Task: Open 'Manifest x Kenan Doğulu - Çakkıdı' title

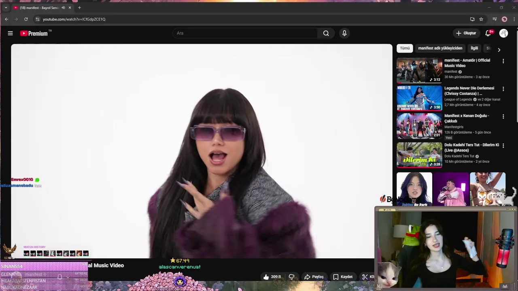Action: [x=467, y=118]
